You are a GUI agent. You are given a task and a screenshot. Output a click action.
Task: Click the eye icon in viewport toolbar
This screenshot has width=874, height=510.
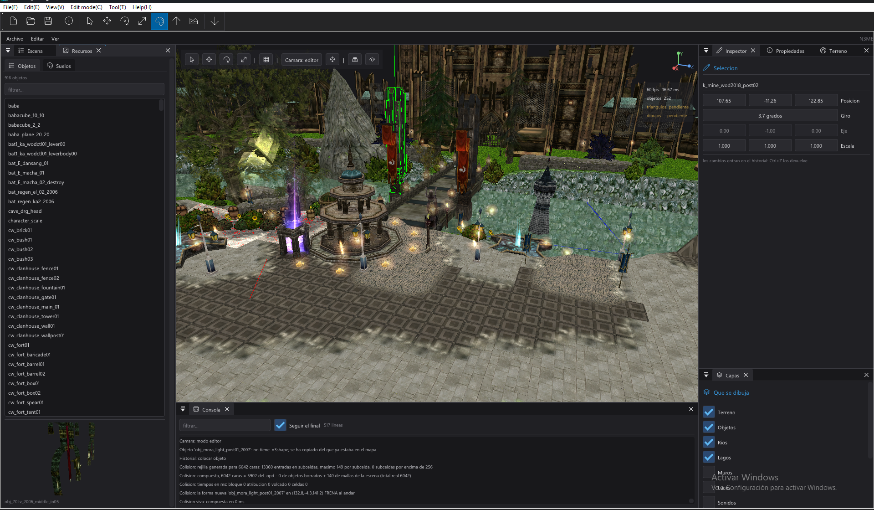[373, 60]
